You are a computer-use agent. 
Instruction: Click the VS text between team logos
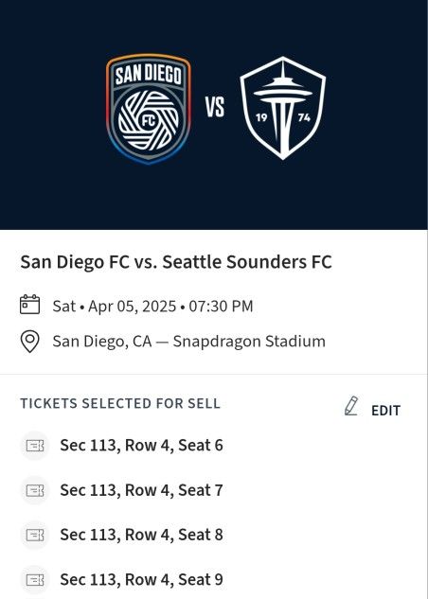coord(215,107)
